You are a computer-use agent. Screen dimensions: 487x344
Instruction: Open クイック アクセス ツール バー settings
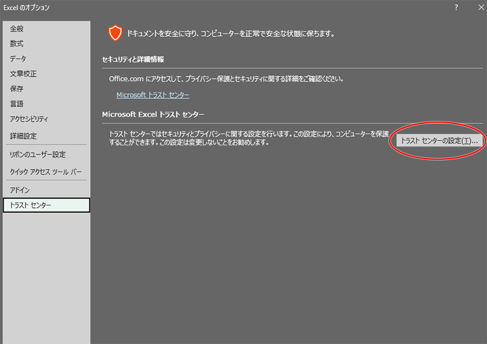coord(46,172)
